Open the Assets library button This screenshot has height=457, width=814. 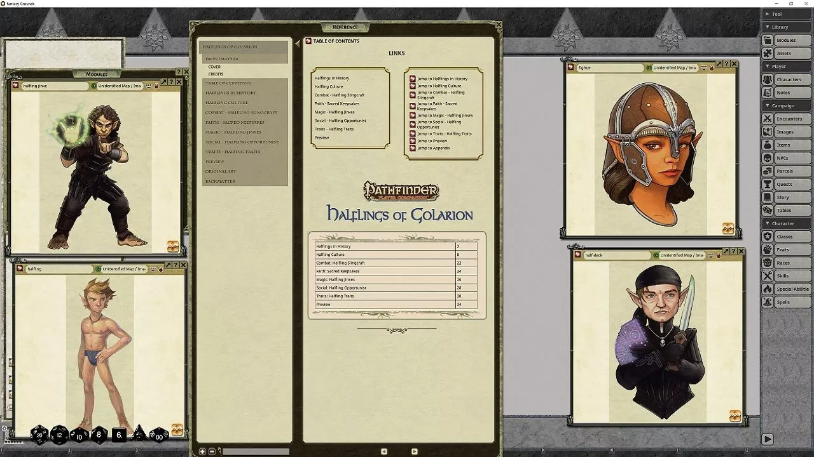click(x=785, y=53)
